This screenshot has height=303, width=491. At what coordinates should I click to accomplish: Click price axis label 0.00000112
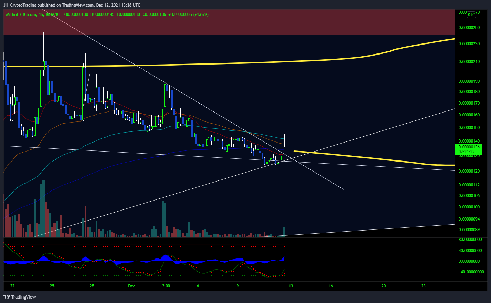469,185
